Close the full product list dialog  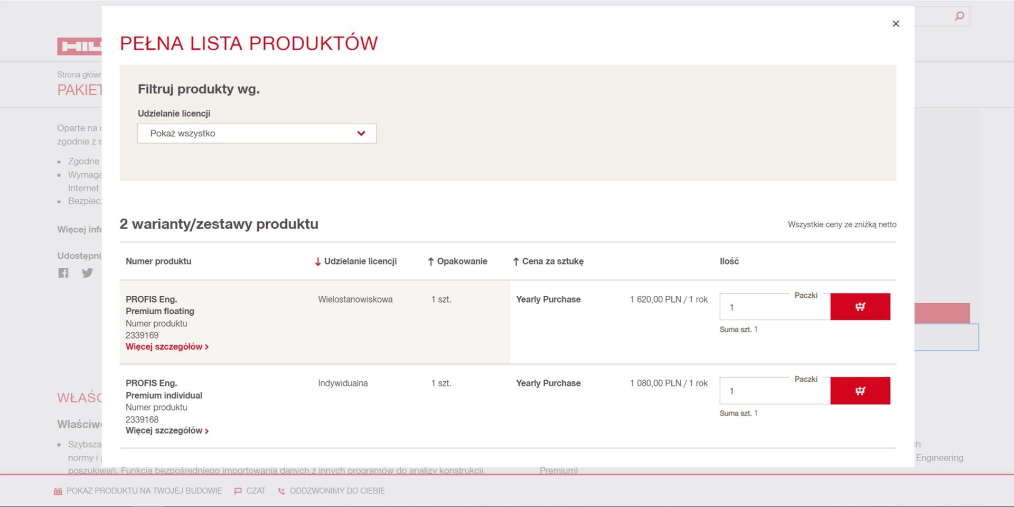click(x=896, y=24)
